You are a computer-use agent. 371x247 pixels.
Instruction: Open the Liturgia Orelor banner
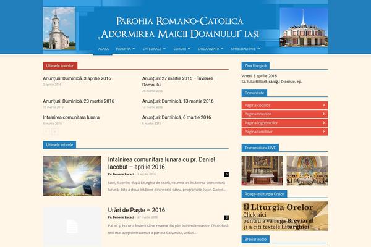(x=284, y=216)
